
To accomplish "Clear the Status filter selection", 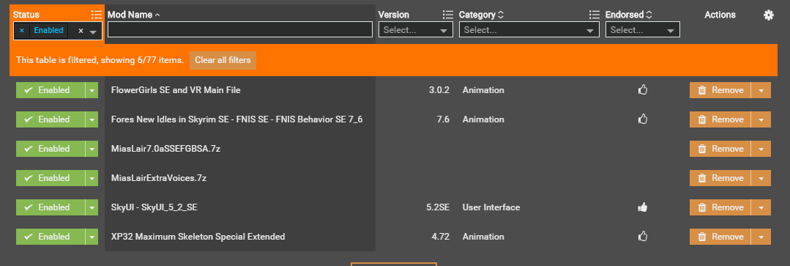I will [81, 31].
